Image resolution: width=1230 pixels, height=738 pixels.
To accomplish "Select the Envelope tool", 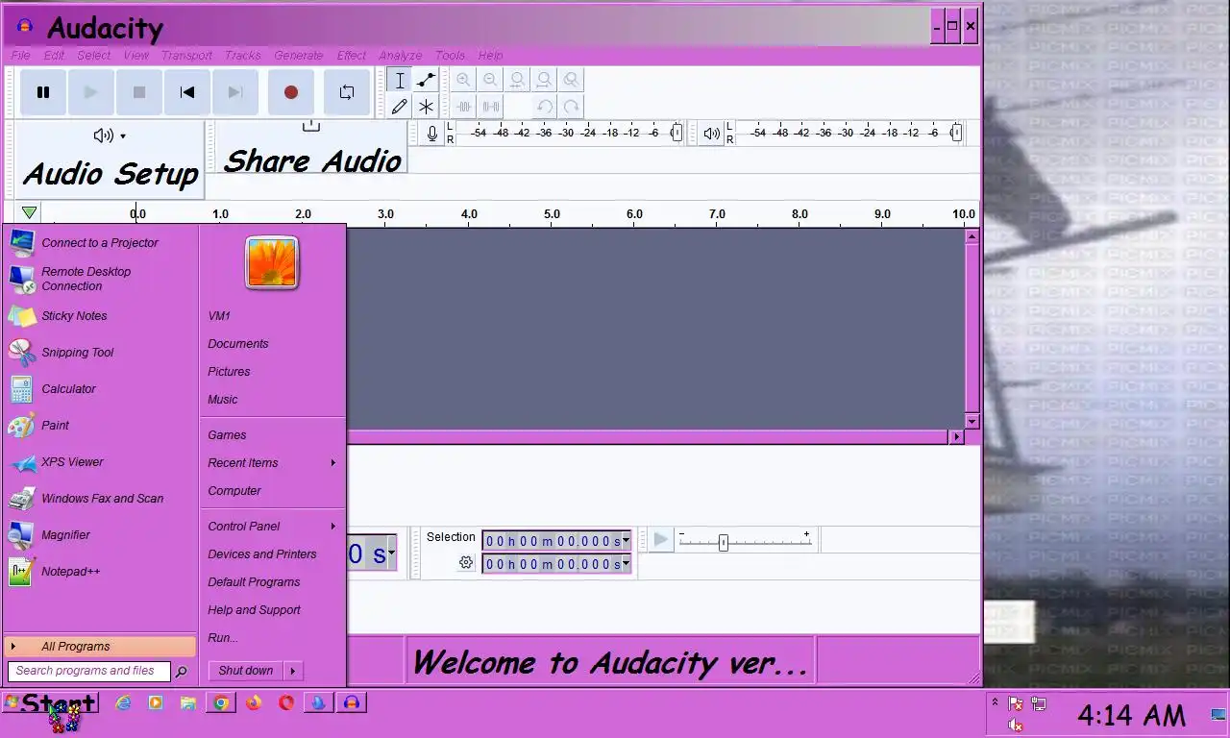I will click(x=426, y=81).
